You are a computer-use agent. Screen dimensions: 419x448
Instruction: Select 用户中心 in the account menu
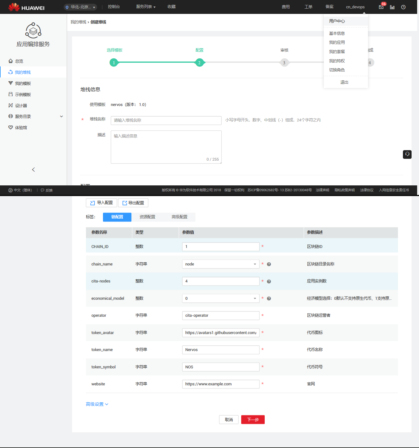[x=346, y=21]
